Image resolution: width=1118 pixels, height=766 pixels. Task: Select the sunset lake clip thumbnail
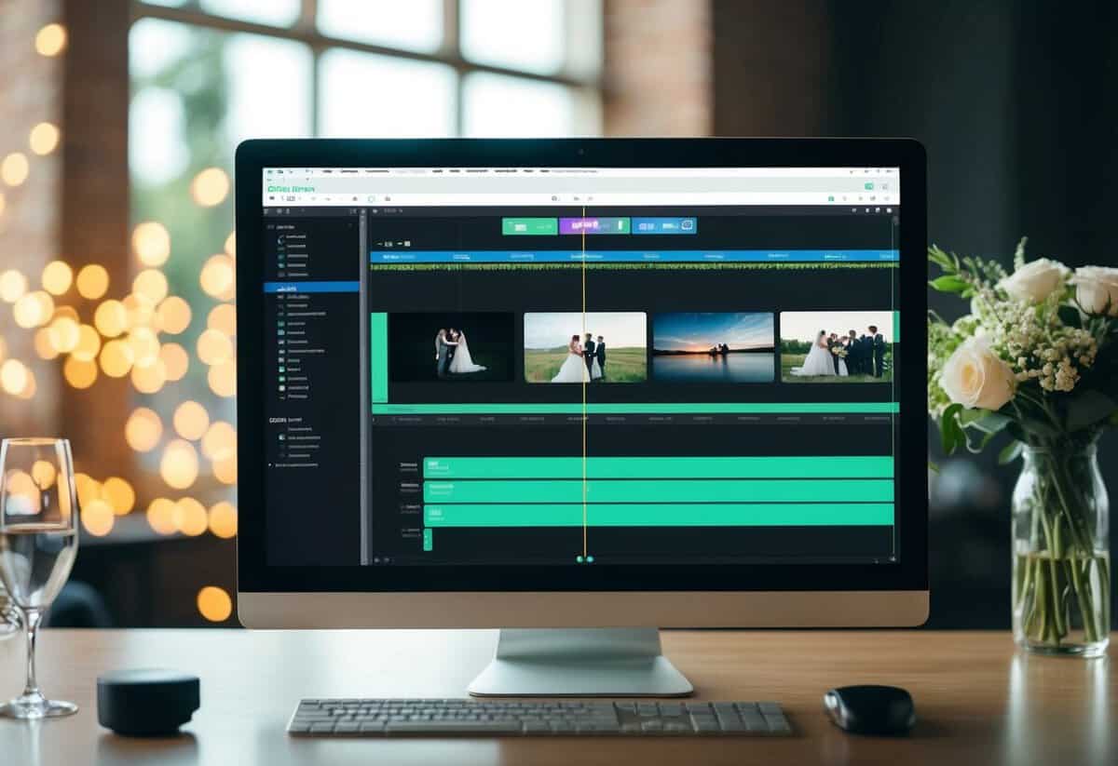[714, 346]
